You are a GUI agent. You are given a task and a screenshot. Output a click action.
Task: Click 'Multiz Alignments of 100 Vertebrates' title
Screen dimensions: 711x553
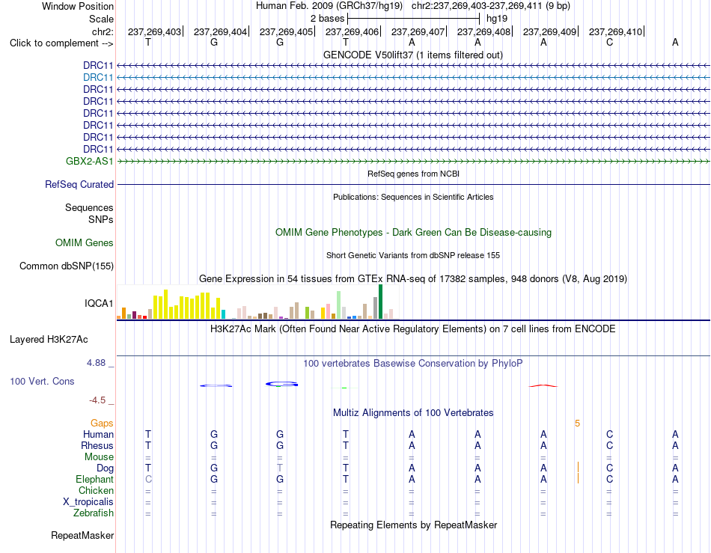(x=413, y=412)
